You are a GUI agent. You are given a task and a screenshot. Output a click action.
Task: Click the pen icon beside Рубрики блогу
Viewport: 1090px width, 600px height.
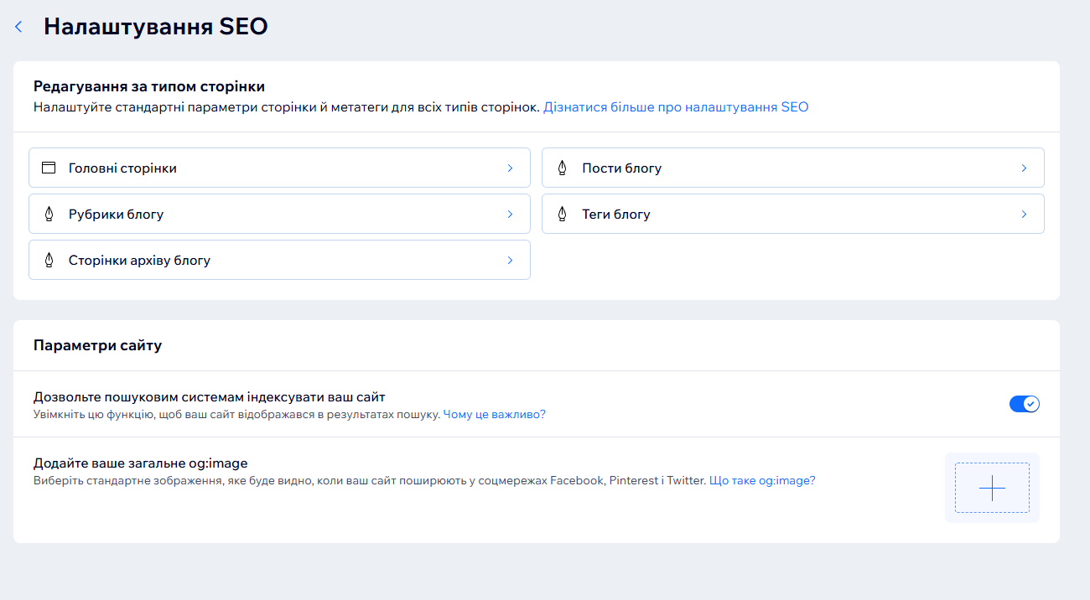[x=49, y=215]
